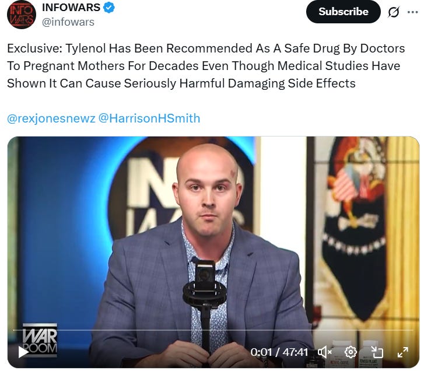Open the @HarrisonHSmith mention
The image size is (424, 371).
(x=149, y=118)
